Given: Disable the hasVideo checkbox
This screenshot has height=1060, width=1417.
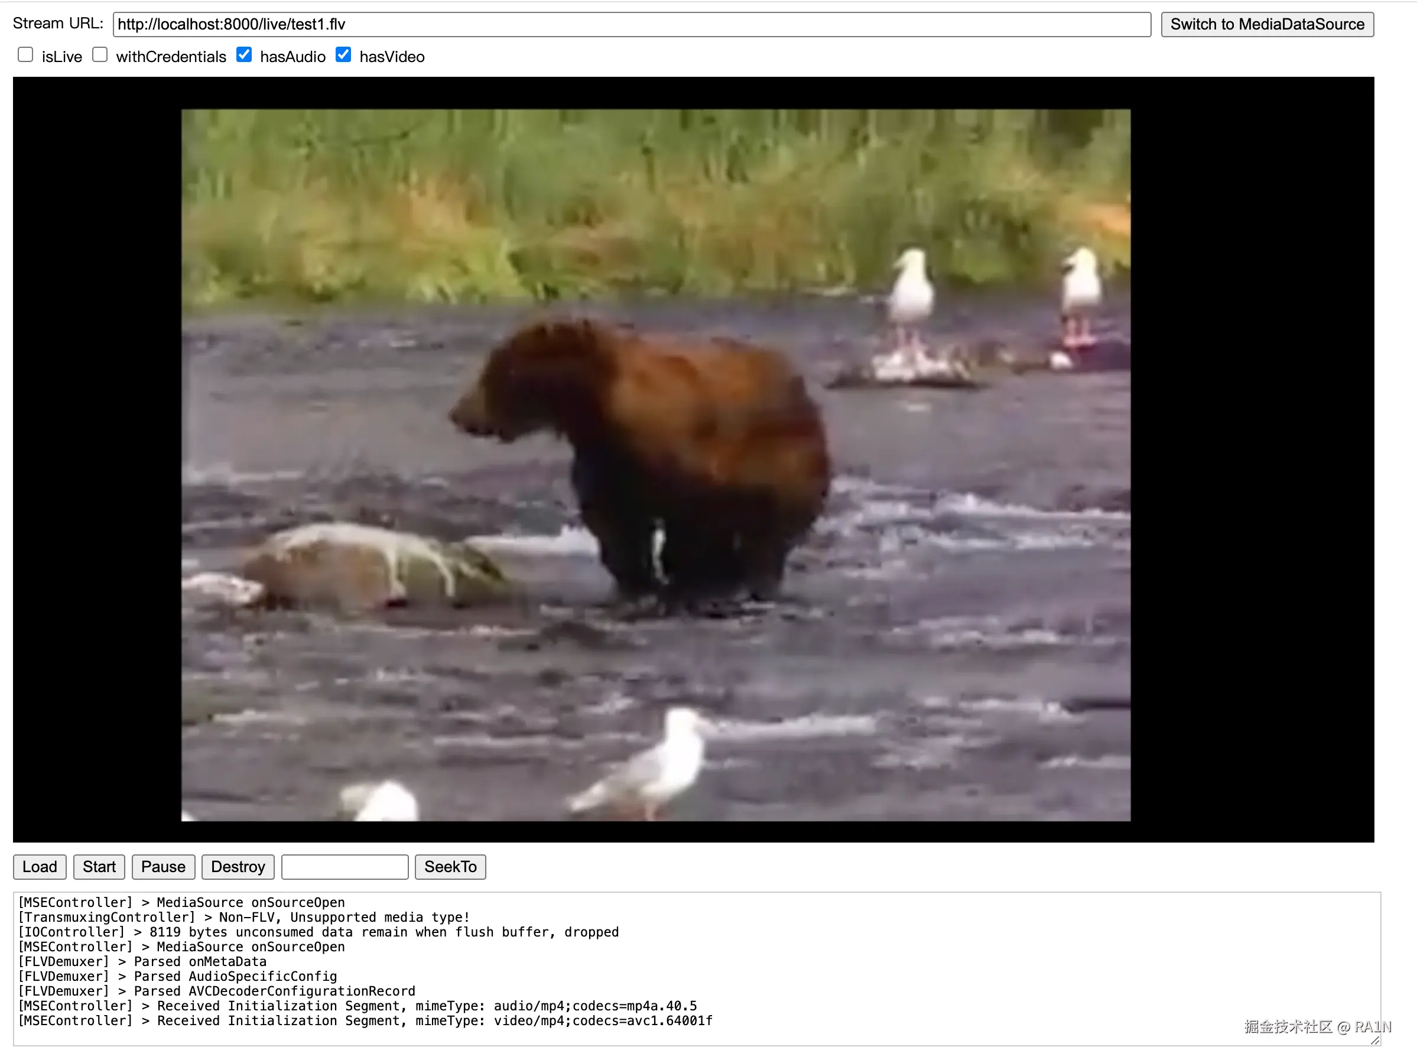Looking at the screenshot, I should pyautogui.click(x=343, y=55).
